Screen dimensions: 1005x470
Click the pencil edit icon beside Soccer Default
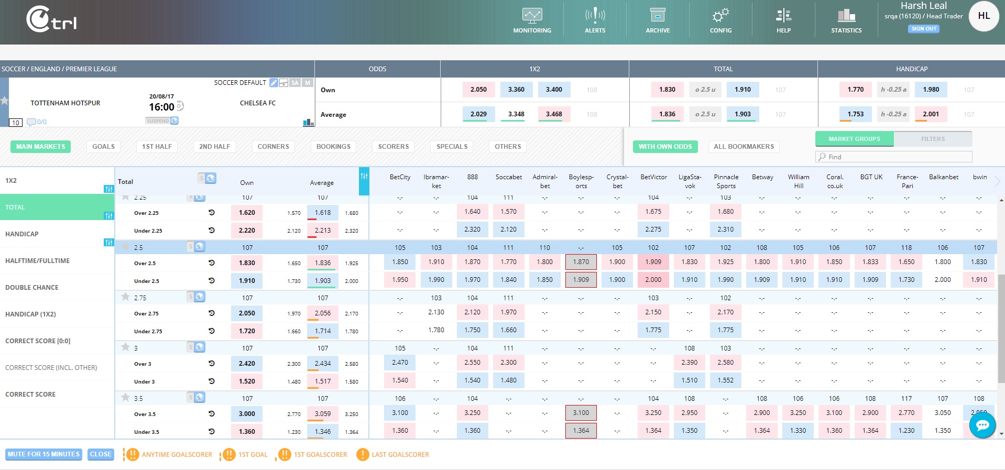click(274, 83)
